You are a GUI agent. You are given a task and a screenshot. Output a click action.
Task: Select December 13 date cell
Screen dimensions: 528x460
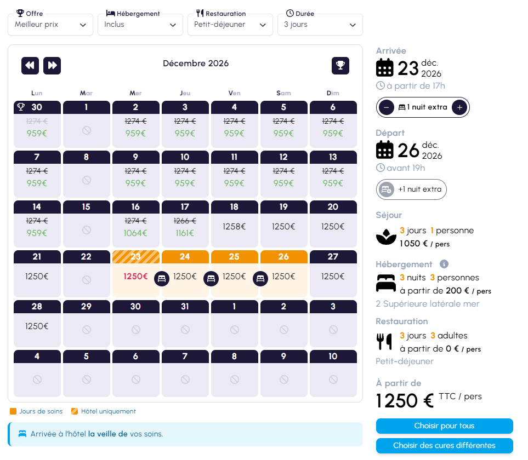pos(333,174)
